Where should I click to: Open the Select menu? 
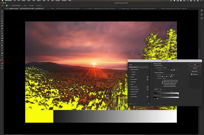39,1
